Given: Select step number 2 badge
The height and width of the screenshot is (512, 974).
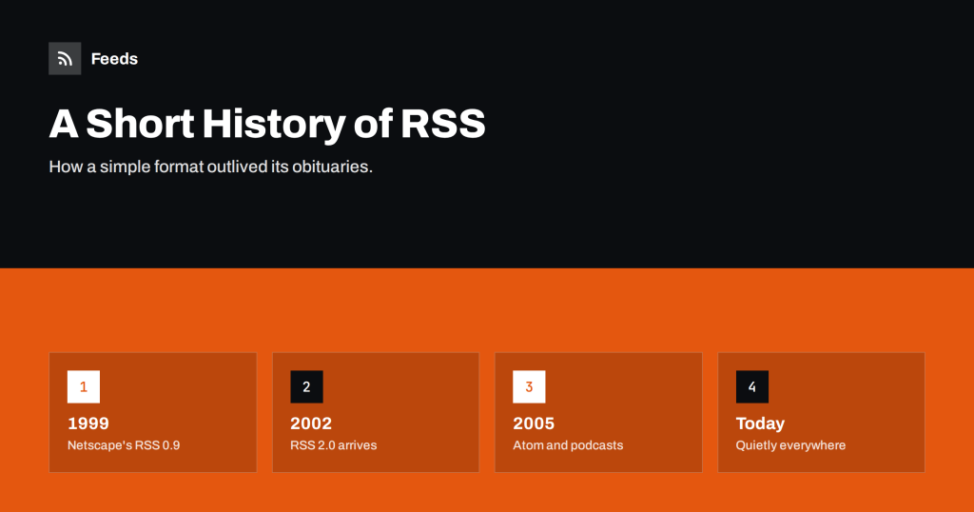Looking at the screenshot, I should (306, 386).
